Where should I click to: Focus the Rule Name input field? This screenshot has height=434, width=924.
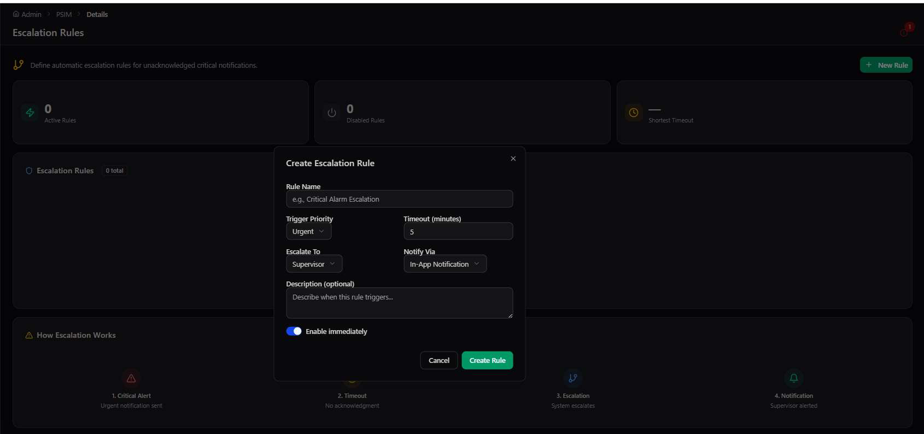tap(399, 199)
